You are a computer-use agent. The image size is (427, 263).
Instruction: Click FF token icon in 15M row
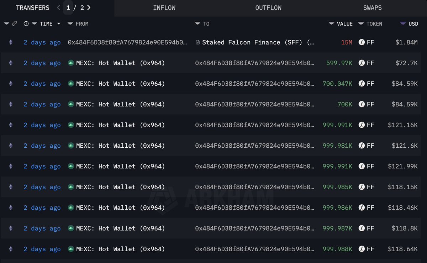coord(362,42)
